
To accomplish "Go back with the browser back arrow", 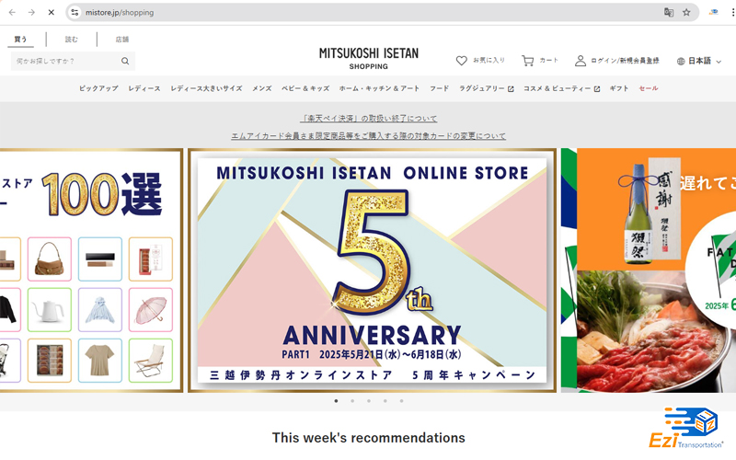I will pyautogui.click(x=12, y=13).
